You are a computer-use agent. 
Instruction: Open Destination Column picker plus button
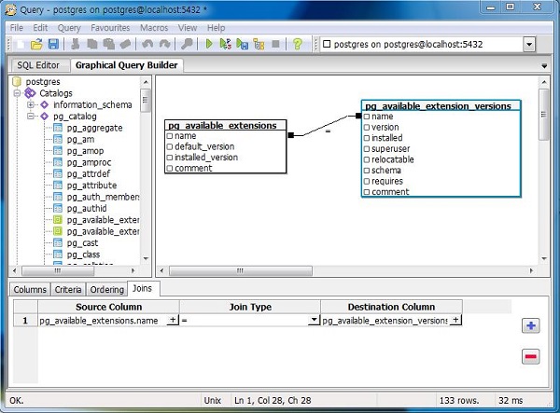(x=455, y=320)
